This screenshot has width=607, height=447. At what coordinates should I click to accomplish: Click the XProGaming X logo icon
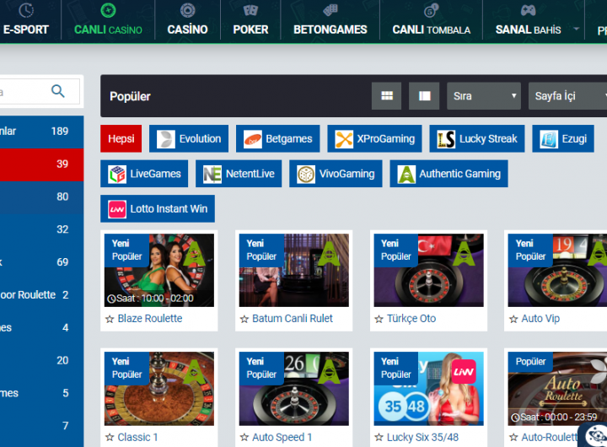(x=344, y=139)
